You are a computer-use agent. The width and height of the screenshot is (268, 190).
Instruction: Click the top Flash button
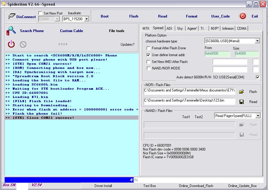pyautogui.click(x=134, y=16)
